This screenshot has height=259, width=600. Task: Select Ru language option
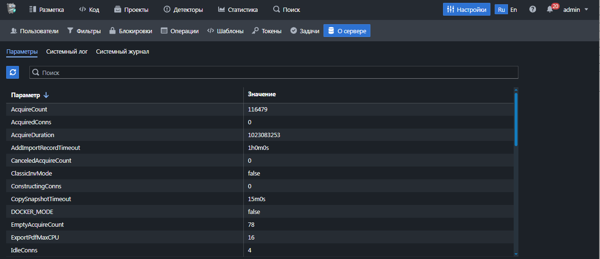501,9
